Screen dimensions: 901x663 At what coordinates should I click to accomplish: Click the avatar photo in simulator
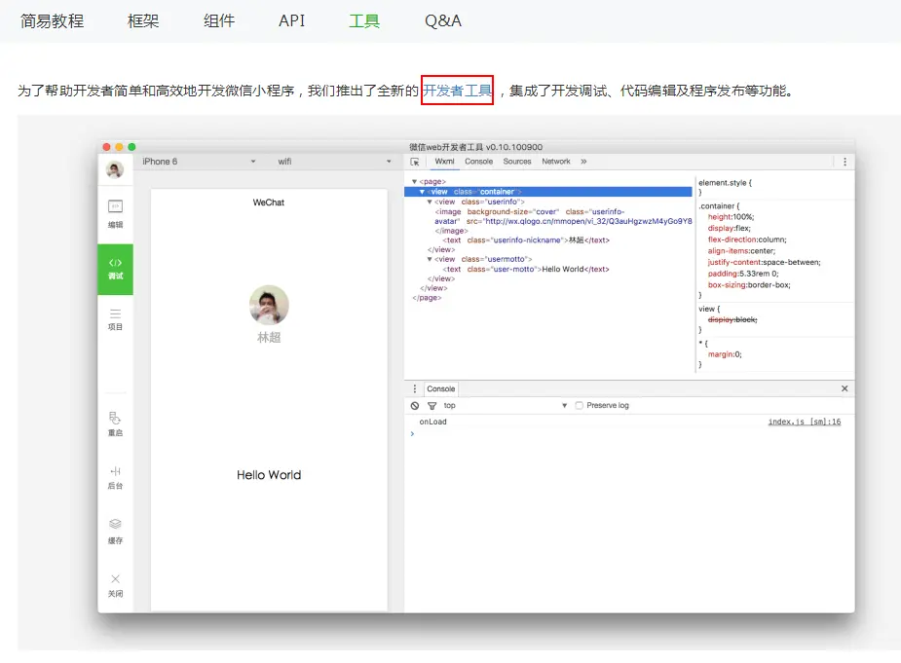click(269, 305)
